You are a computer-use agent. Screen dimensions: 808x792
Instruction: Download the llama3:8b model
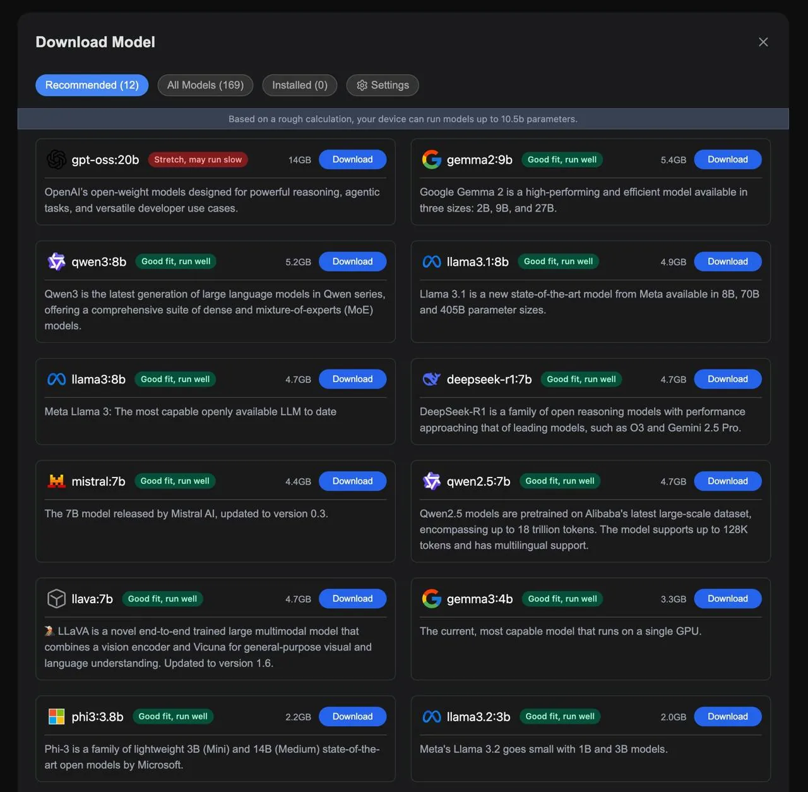coord(353,379)
